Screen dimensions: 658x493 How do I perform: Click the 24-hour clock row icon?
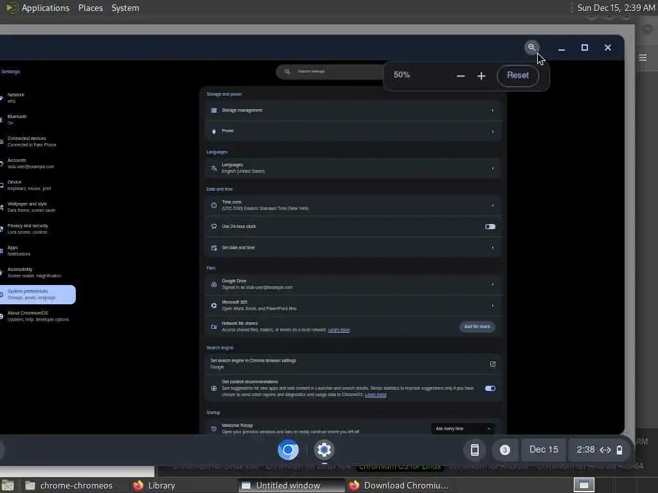pyautogui.click(x=214, y=227)
